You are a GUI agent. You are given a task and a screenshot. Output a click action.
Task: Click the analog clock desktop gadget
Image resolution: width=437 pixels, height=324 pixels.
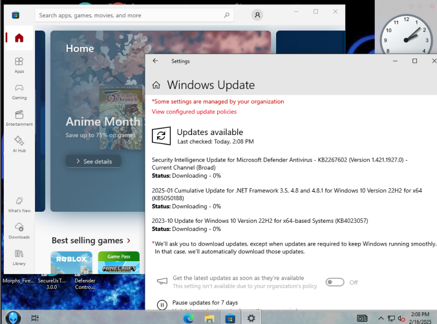coord(405,35)
